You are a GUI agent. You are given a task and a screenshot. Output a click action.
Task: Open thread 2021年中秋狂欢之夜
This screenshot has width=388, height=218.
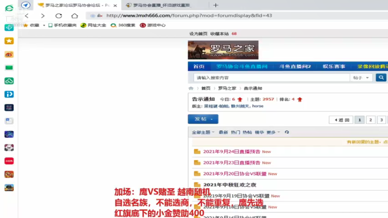pyautogui.click(x=229, y=185)
